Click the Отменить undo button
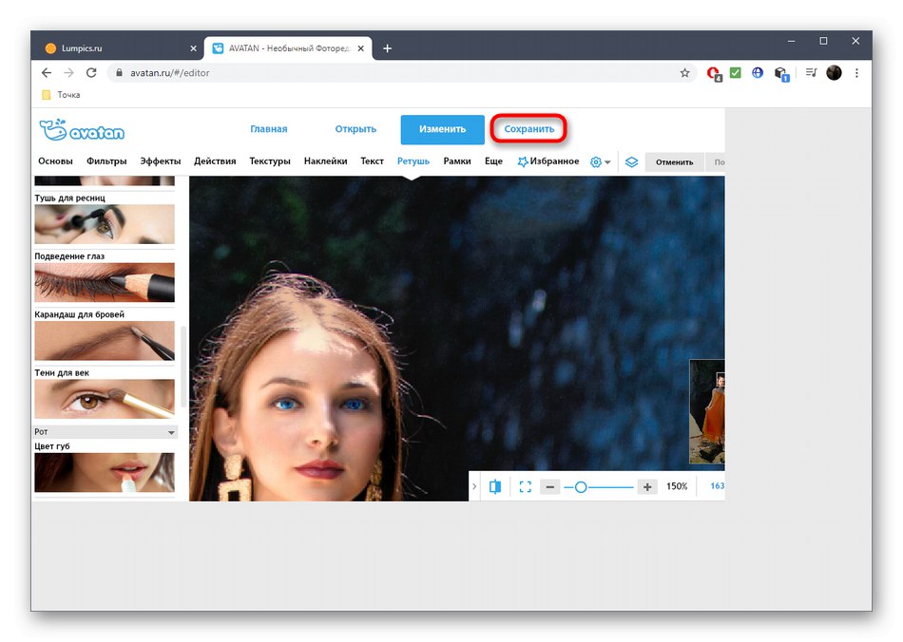The image size is (903, 642). click(x=674, y=162)
